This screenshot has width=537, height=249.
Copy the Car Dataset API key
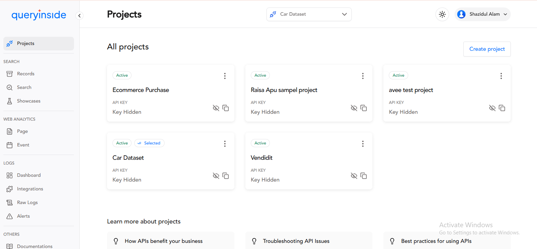(226, 176)
